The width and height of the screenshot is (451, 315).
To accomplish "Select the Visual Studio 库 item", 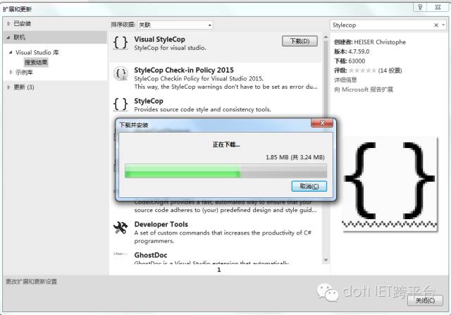I will [x=37, y=52].
